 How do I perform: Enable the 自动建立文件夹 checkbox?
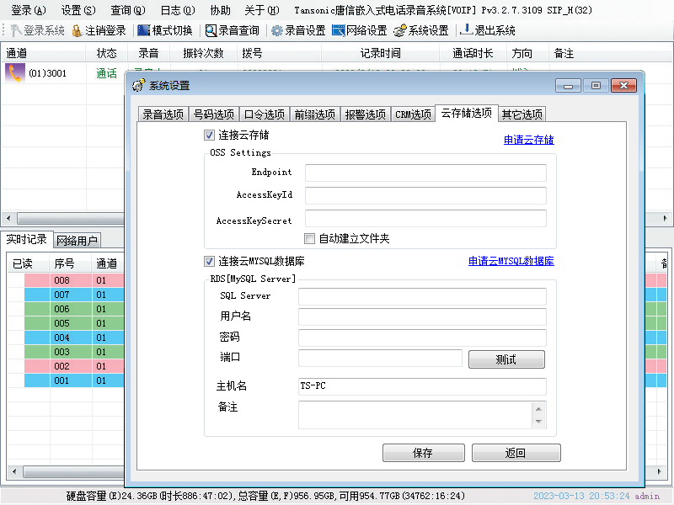pos(309,238)
